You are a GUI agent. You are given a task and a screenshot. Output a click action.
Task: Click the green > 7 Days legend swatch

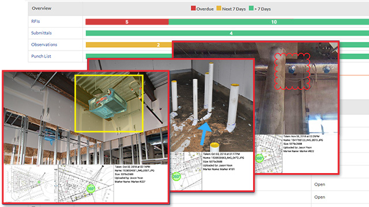251,9
